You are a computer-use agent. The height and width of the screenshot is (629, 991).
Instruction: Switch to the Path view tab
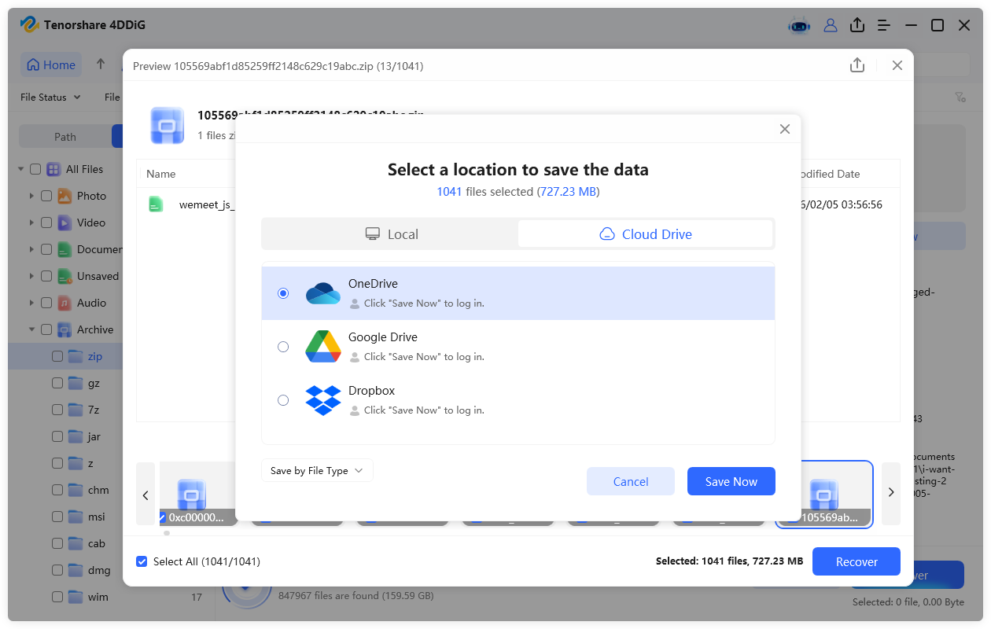point(65,136)
